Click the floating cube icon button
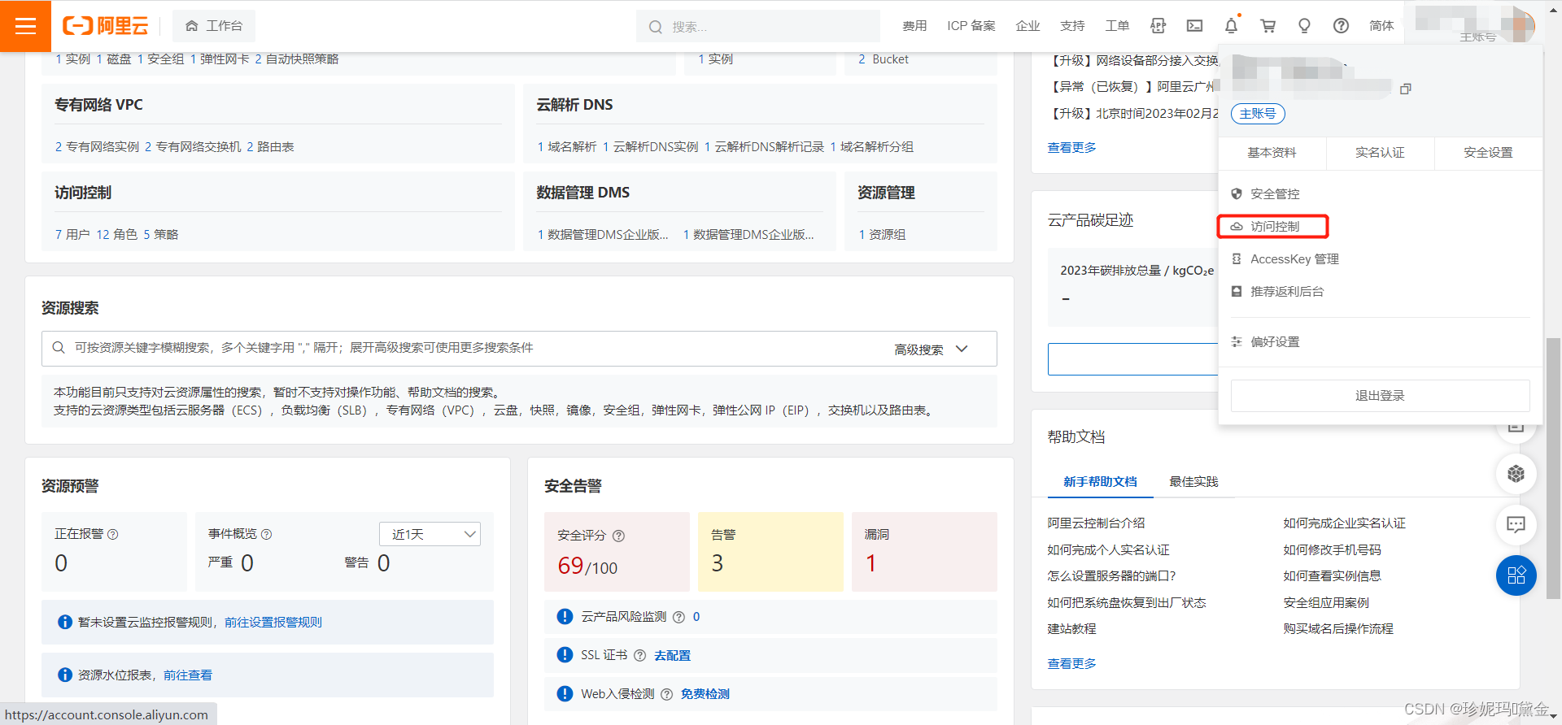 click(x=1516, y=474)
